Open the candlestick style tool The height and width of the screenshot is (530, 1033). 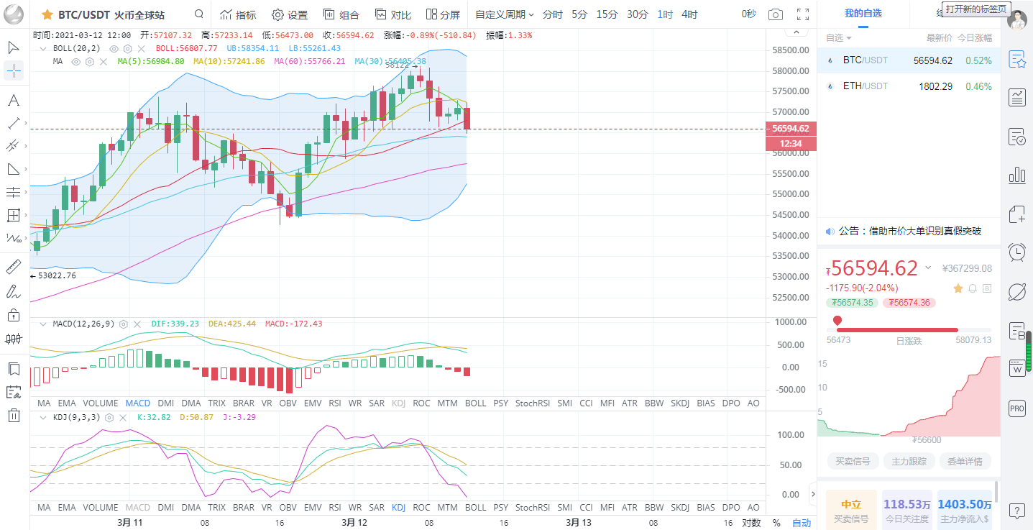[14, 338]
